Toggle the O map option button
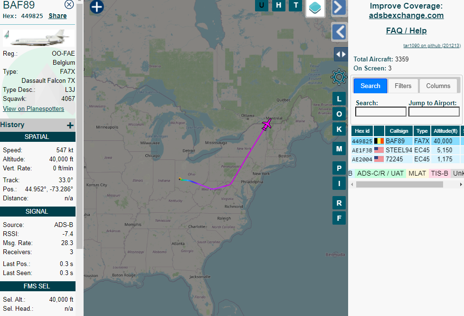This screenshot has width=464, height=316. click(x=339, y=114)
